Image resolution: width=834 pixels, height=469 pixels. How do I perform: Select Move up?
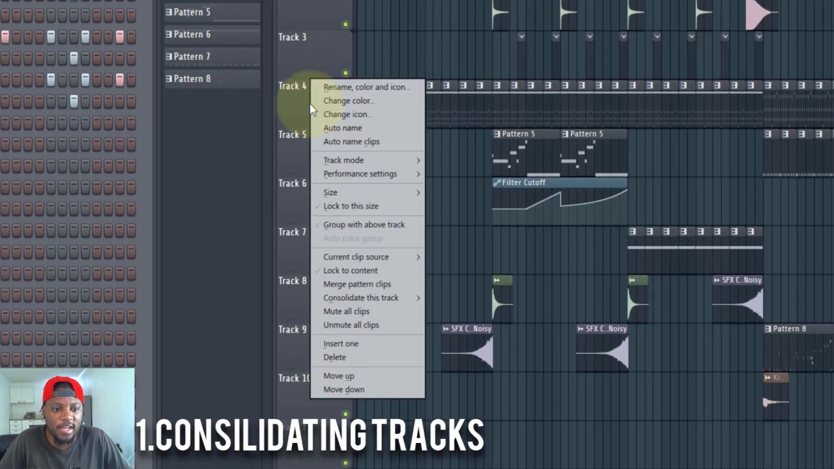(339, 376)
